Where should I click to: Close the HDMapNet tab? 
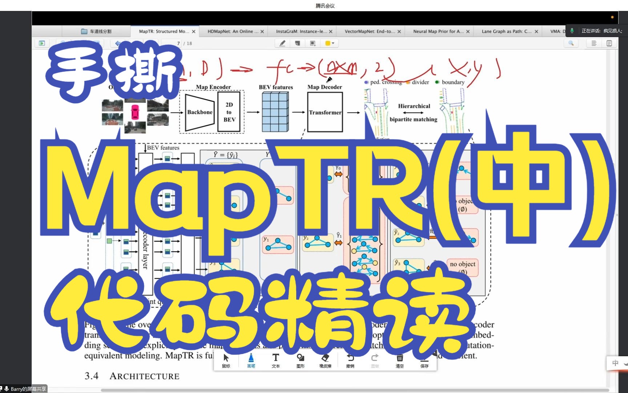click(262, 32)
